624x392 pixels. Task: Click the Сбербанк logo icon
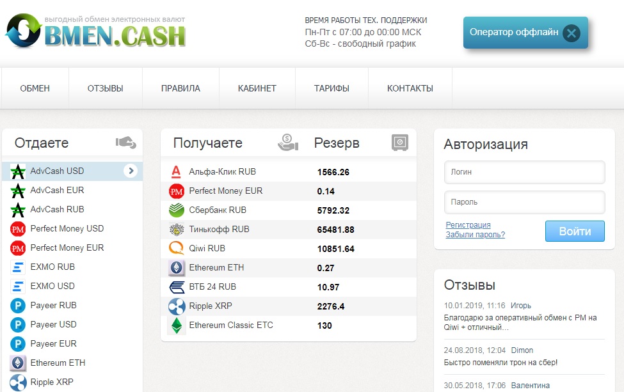click(x=176, y=210)
